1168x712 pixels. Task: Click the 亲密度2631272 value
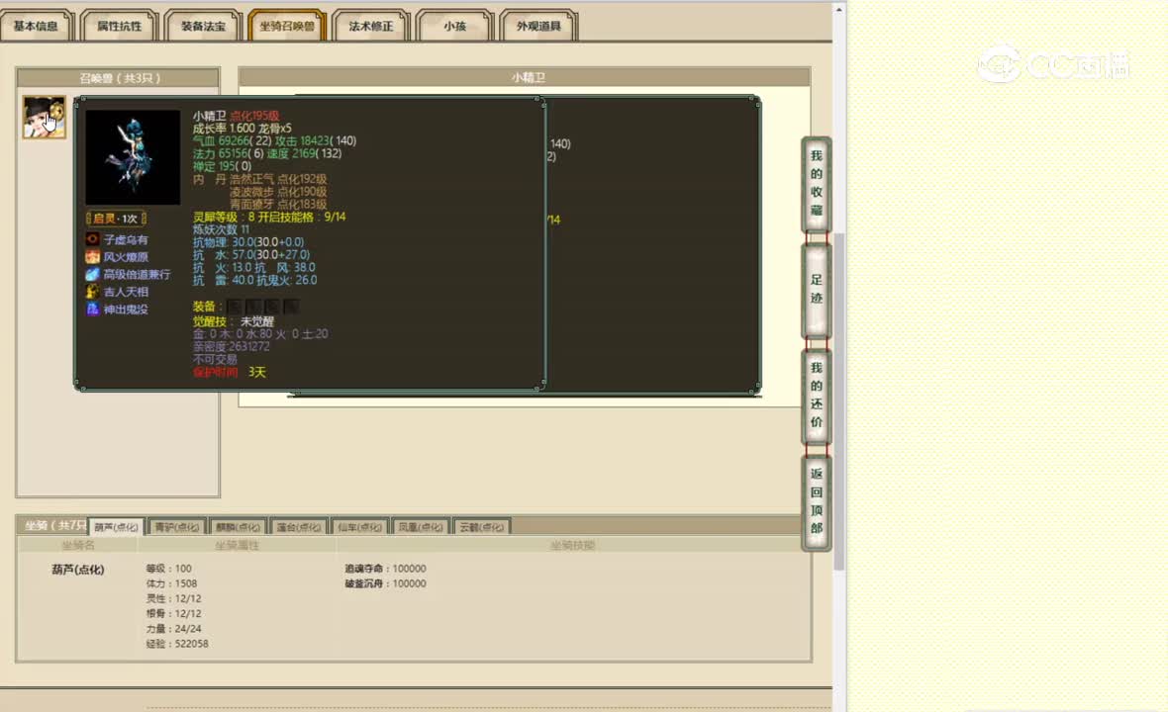point(231,347)
